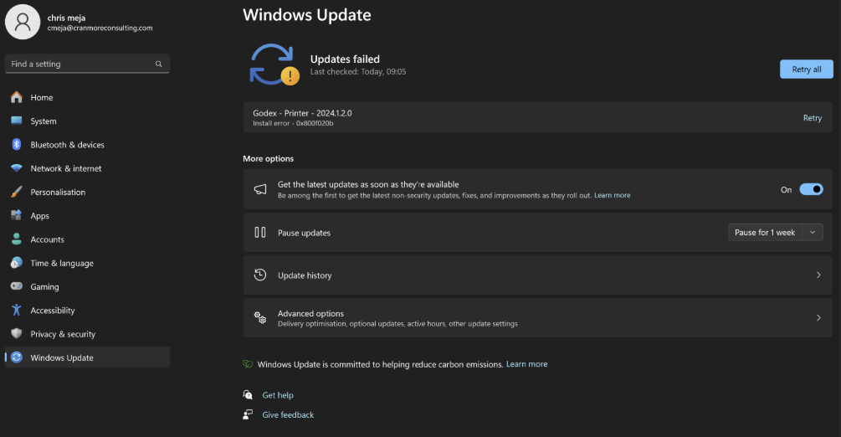The height and width of the screenshot is (437, 841).
Task: Open Learn more about carbon emissions
Action: [x=526, y=364]
